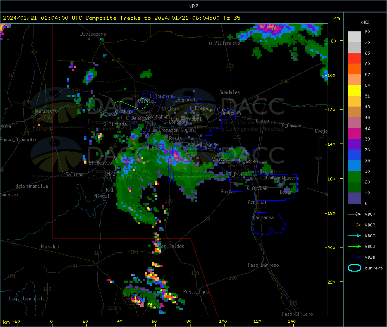387x327 pixels.
Task: Click the Bowen map label
Action: (286, 192)
